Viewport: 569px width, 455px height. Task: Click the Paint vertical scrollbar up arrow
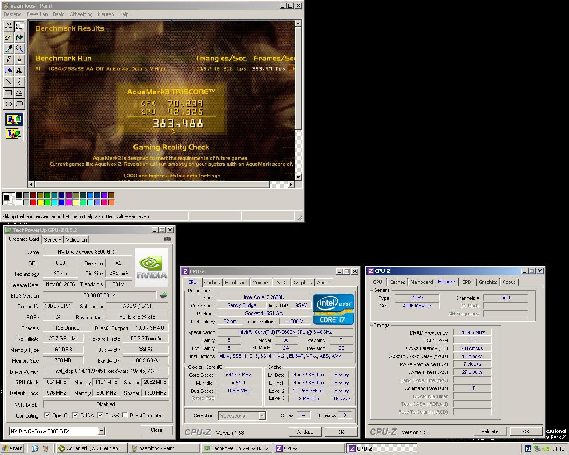[298, 23]
